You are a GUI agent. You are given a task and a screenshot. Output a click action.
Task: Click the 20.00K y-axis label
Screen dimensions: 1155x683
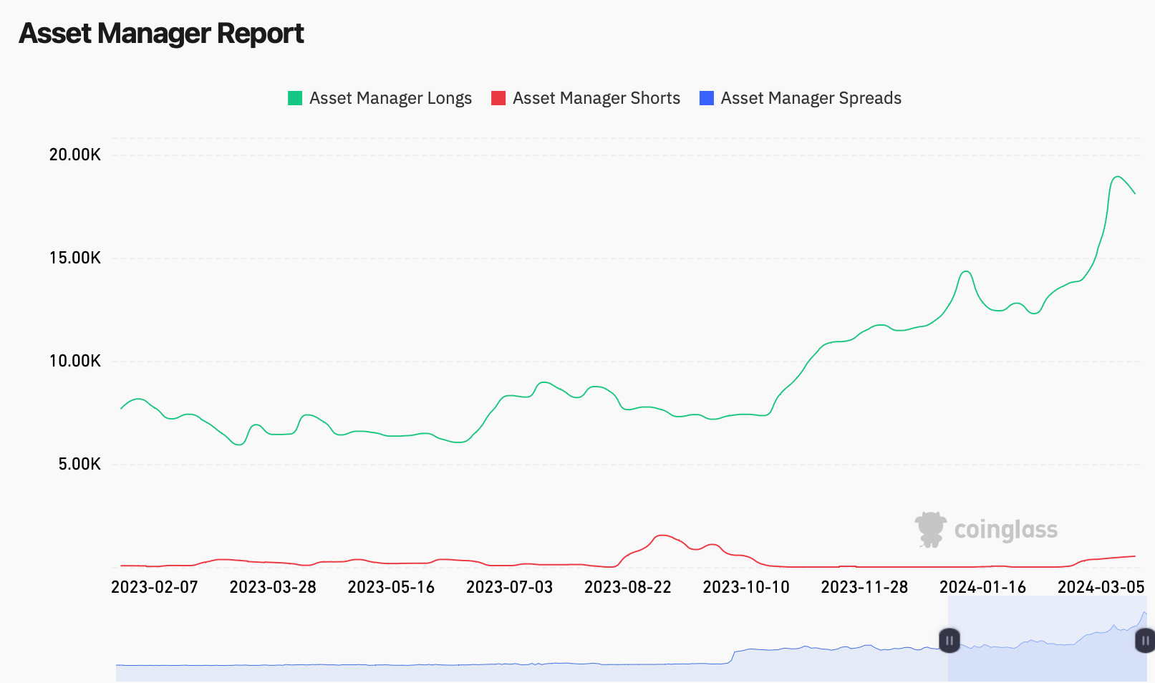pos(75,155)
